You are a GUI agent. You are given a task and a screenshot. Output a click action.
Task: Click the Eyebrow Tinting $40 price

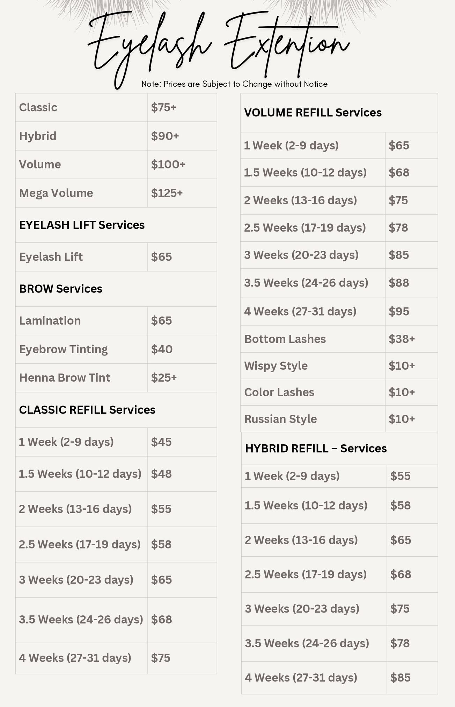162,349
